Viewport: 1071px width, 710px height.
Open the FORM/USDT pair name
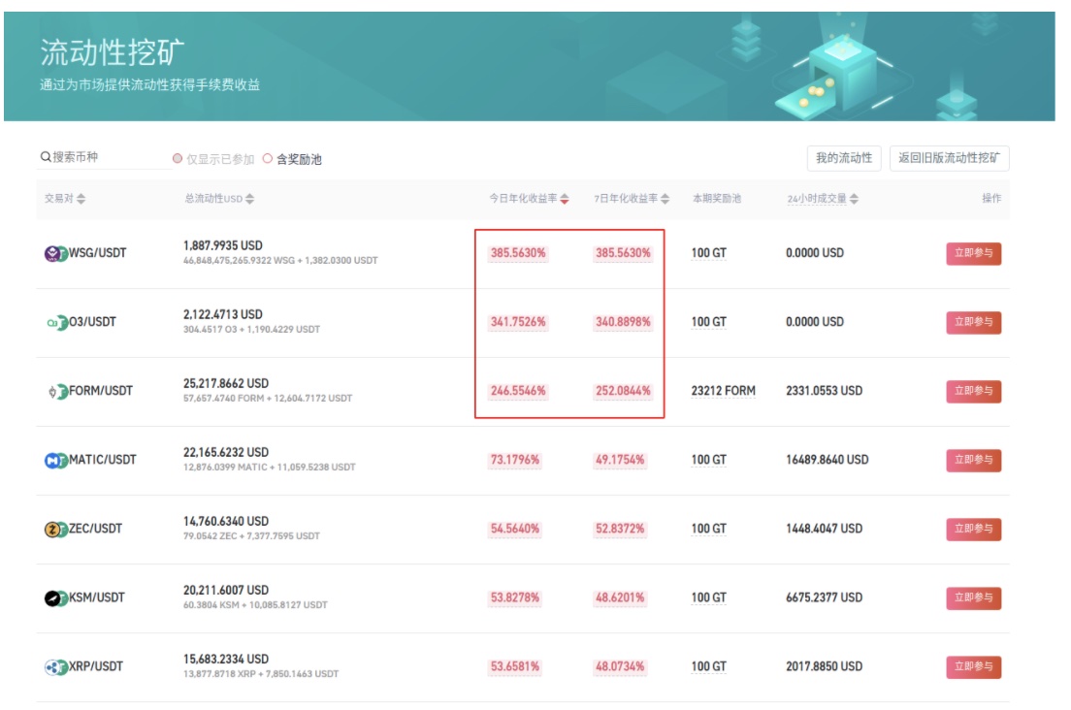[x=101, y=391]
